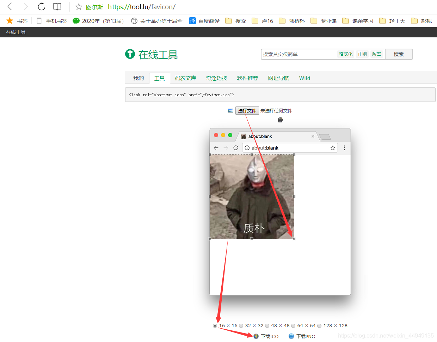Open the Wiki tab

coord(305,78)
